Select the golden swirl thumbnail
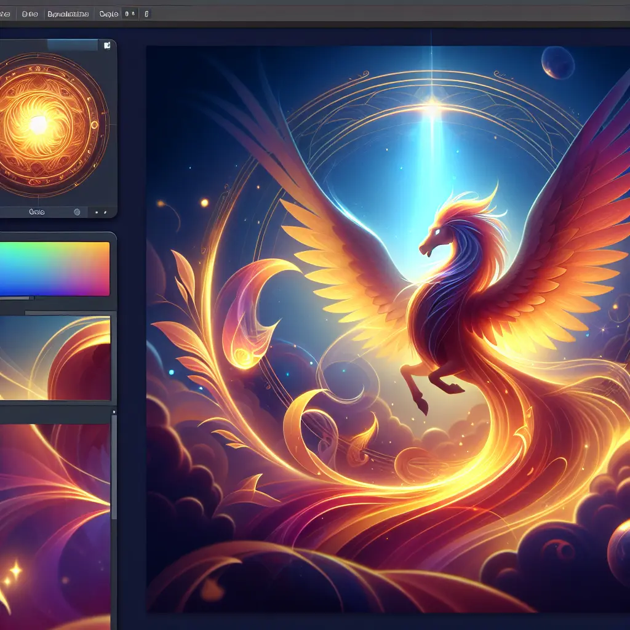Viewport: 630px width, 630px height. 55,357
